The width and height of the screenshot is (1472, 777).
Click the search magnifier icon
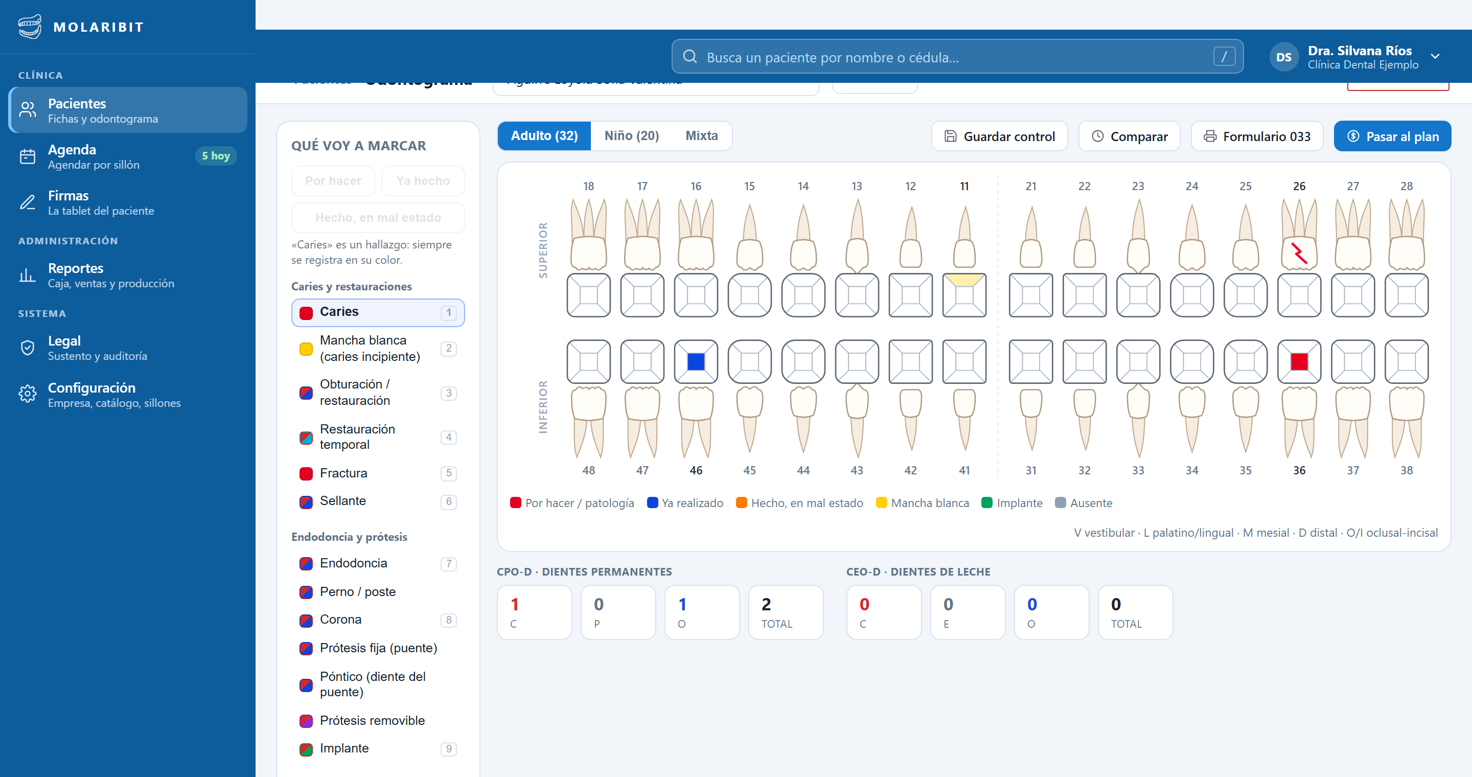coord(689,57)
